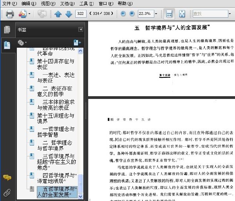Viewport: 235px width, 201px height.
Task: Toggle fit one full page button
Action: point(182,14)
